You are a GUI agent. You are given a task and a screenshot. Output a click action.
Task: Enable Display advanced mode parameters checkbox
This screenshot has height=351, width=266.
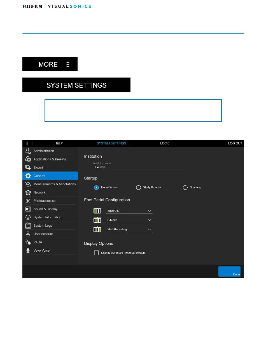(x=97, y=253)
